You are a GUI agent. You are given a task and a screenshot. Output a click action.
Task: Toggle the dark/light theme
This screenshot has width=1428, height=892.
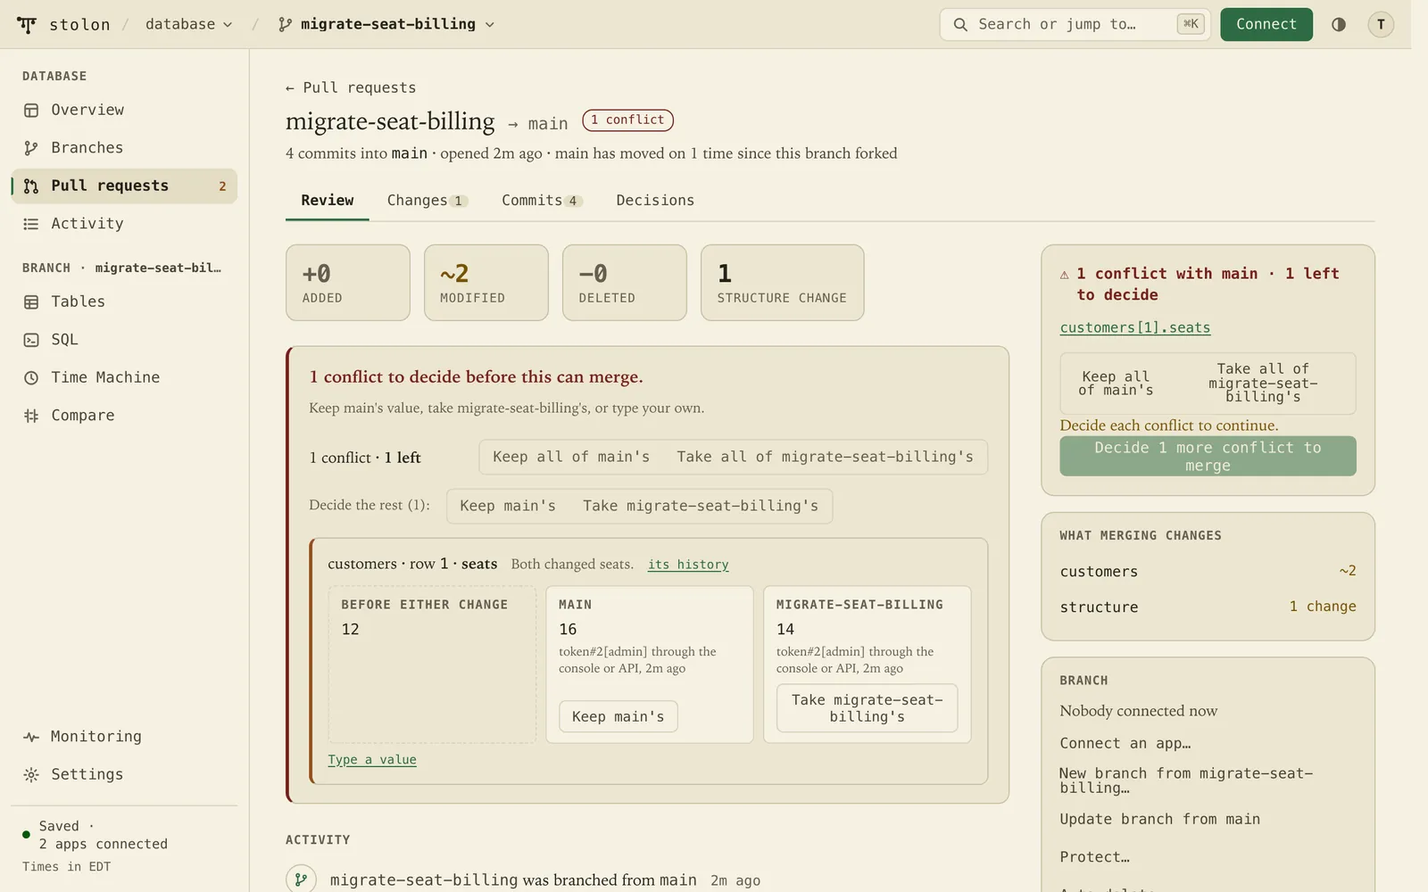coord(1339,24)
